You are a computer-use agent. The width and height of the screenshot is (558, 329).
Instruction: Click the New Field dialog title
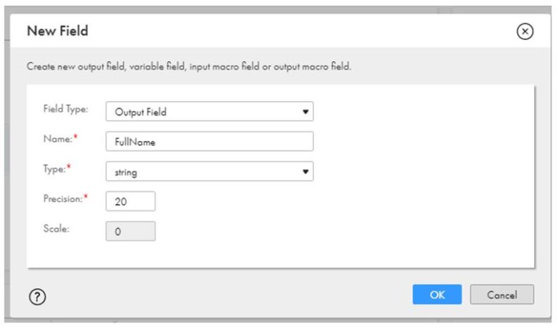[57, 31]
